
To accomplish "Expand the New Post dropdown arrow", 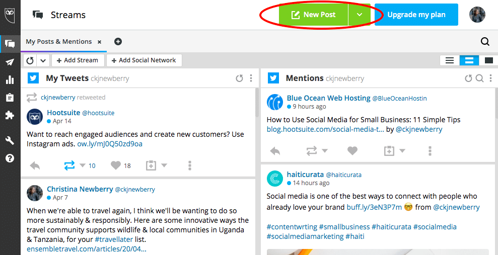I will 360,15.
